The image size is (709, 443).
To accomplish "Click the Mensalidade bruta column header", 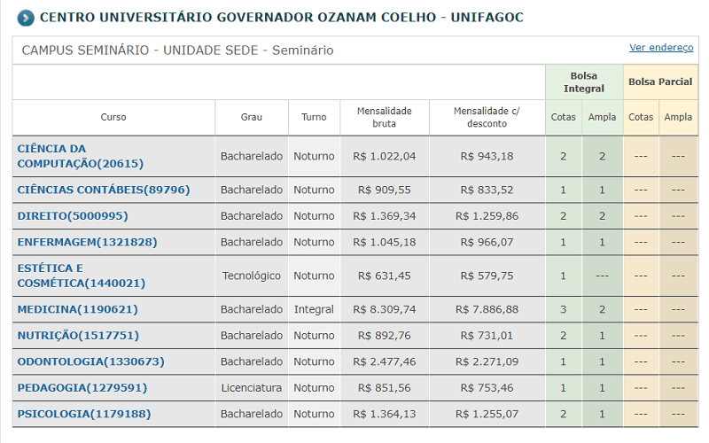I will click(x=385, y=117).
